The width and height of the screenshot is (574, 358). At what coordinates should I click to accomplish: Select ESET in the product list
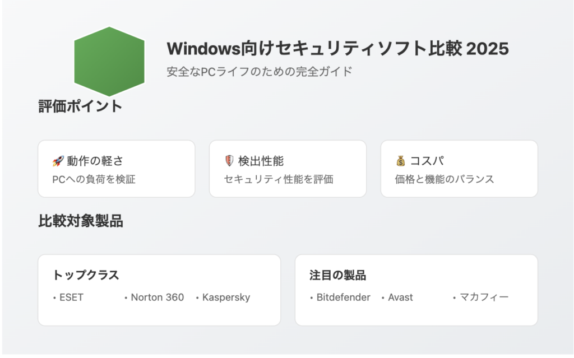[x=71, y=297]
